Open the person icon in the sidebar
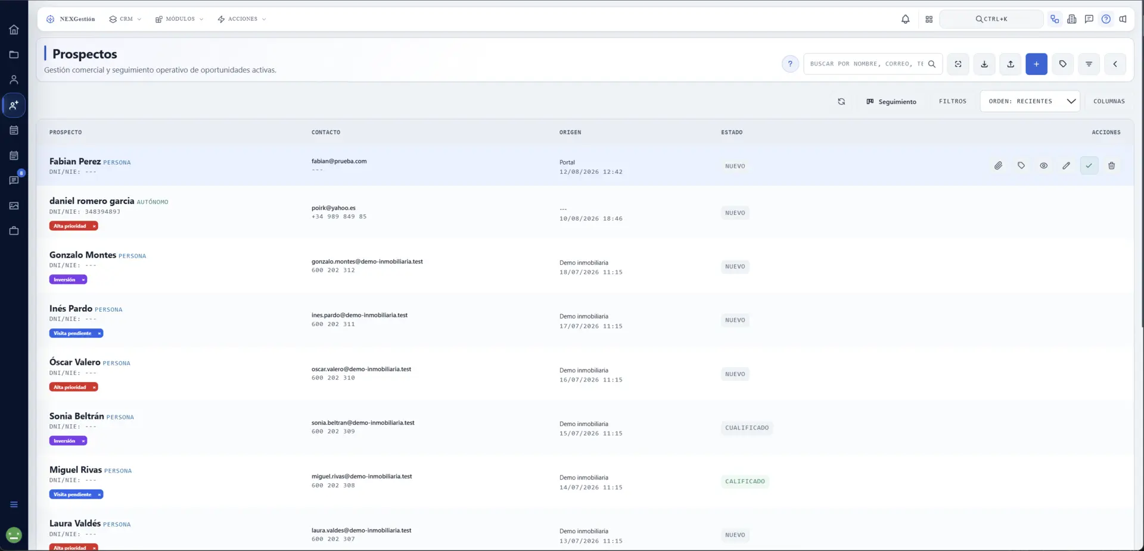 14,80
